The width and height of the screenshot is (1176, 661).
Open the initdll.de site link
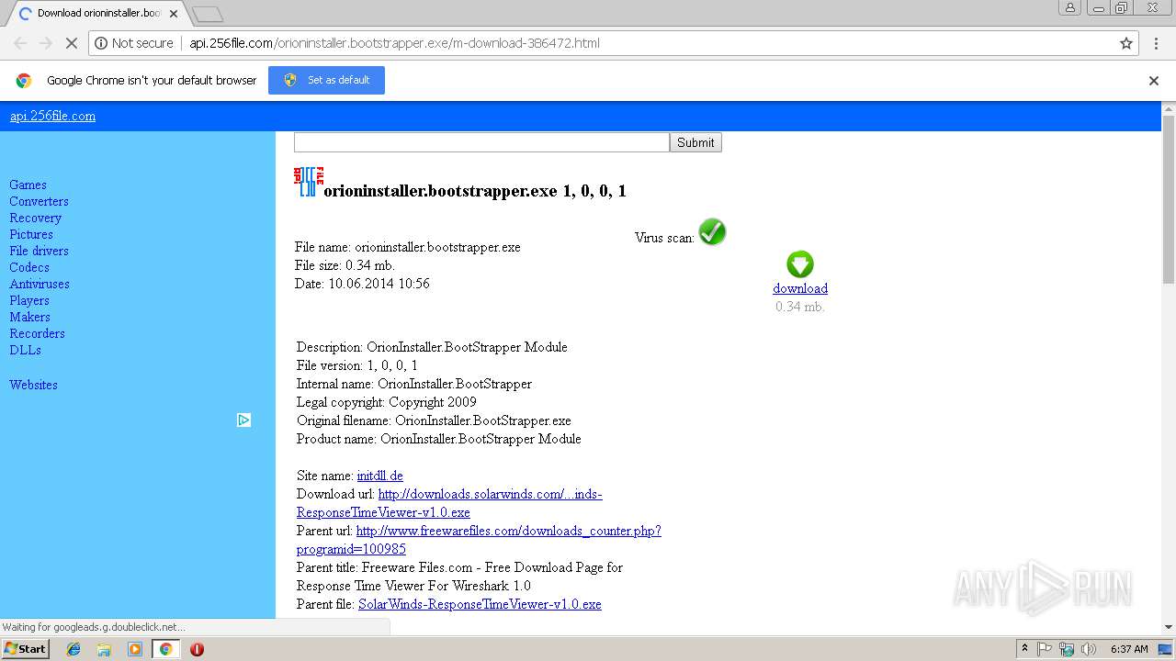(x=380, y=476)
